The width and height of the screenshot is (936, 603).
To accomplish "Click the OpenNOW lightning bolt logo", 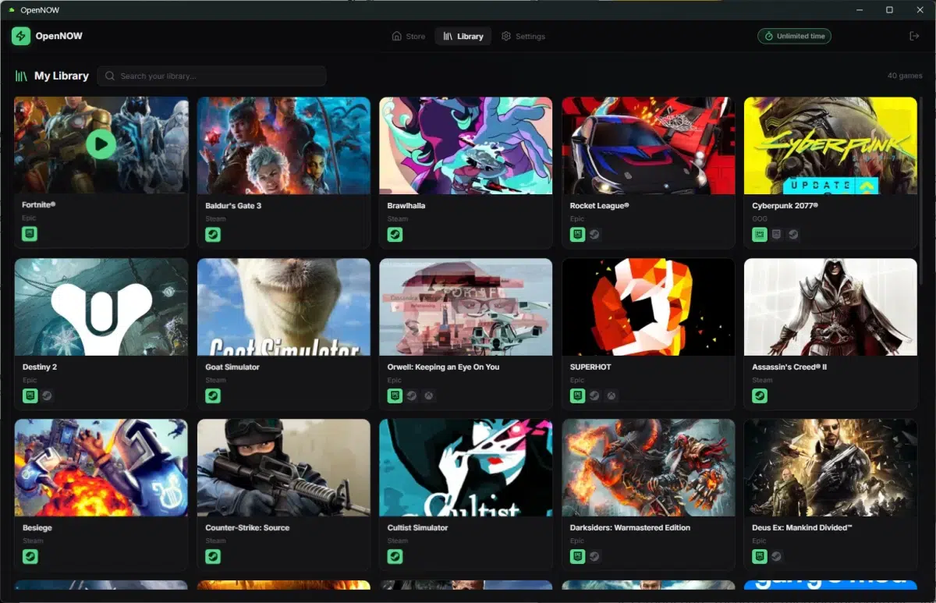I will tap(21, 36).
